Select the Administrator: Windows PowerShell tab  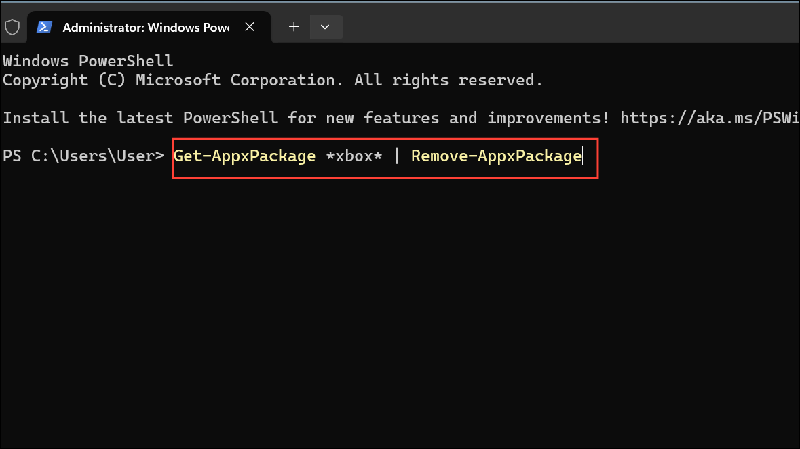coord(149,28)
